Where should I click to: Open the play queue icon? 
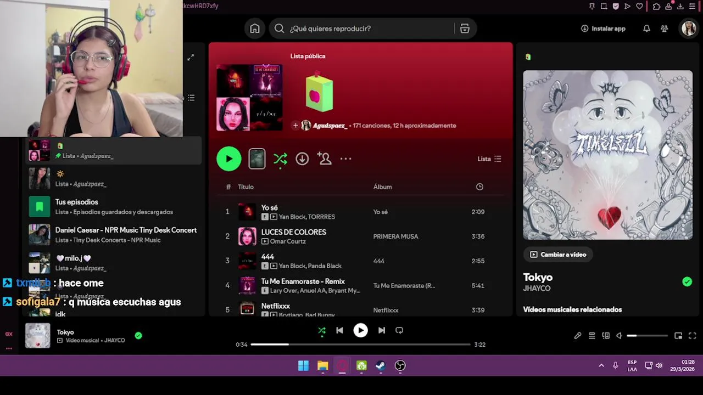click(x=592, y=336)
